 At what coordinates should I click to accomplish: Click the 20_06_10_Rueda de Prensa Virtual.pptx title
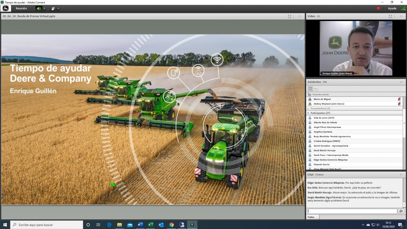(x=29, y=16)
